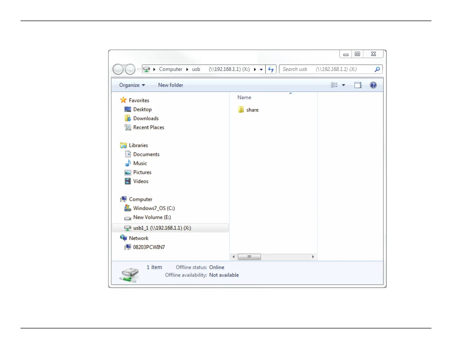
Task: Maximize the Explorer window
Action: 358,54
